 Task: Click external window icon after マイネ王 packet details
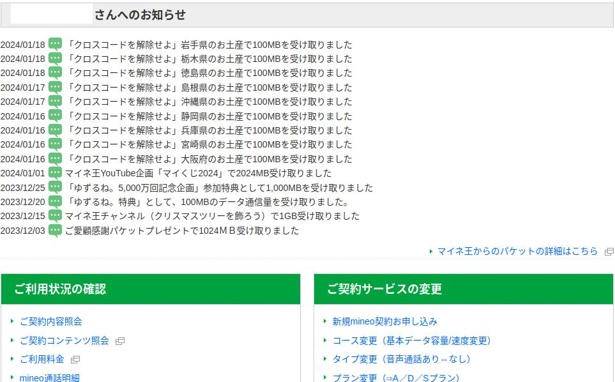tap(609, 252)
